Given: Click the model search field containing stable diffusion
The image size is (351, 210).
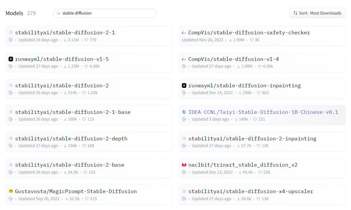Looking at the screenshot, I should coord(105,13).
